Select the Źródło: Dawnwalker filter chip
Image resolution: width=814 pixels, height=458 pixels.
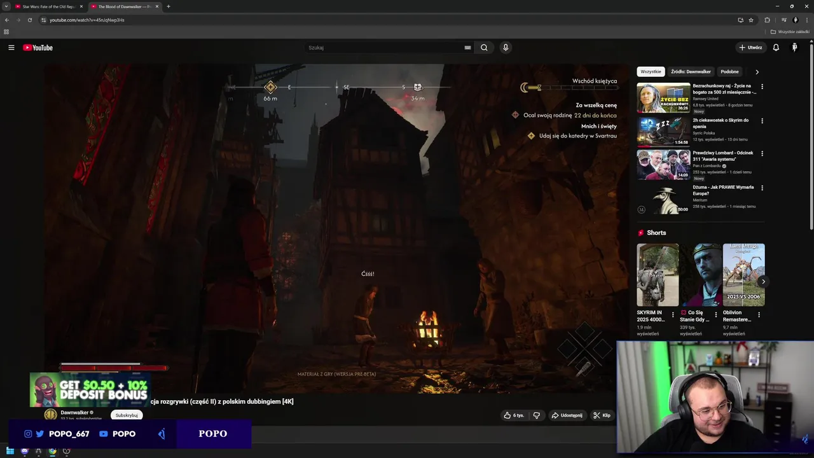tap(691, 72)
